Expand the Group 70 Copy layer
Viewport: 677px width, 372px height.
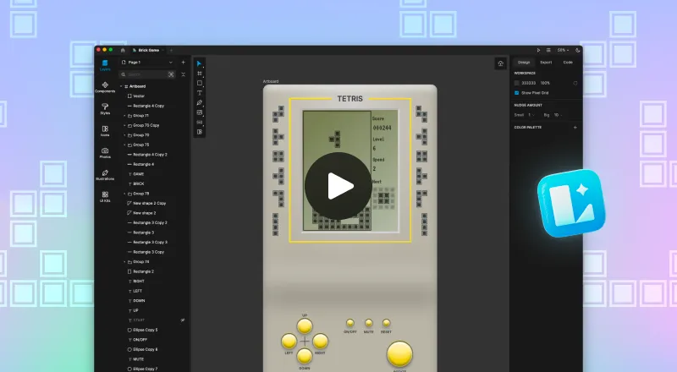[x=124, y=125]
